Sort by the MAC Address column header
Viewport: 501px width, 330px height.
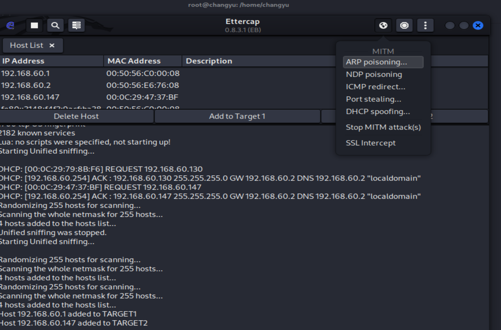point(143,61)
